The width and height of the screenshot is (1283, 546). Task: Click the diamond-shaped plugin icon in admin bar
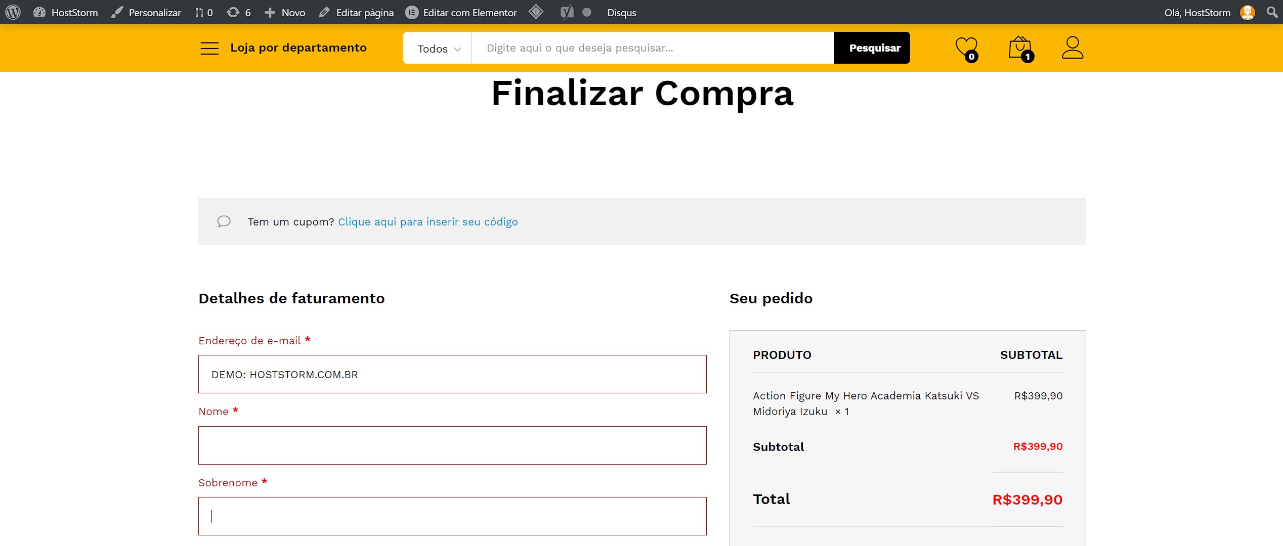pyautogui.click(x=536, y=12)
